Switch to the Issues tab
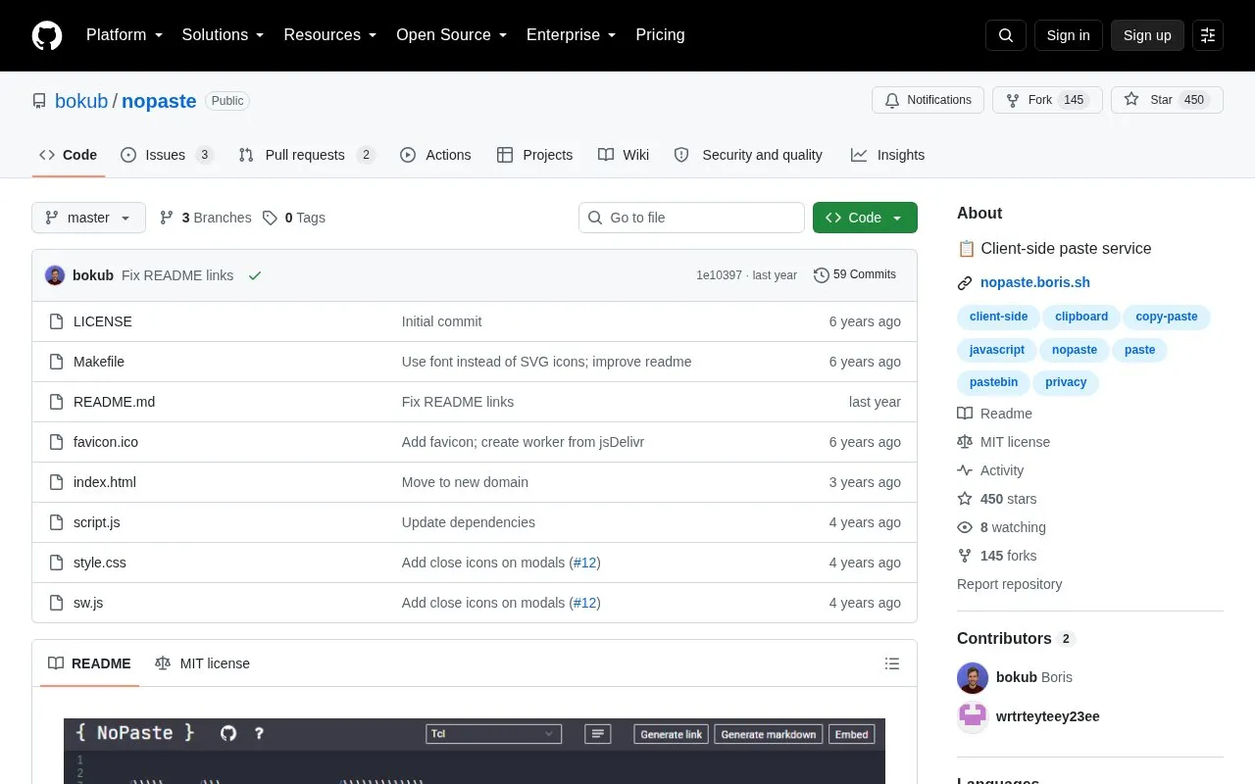 point(167,155)
